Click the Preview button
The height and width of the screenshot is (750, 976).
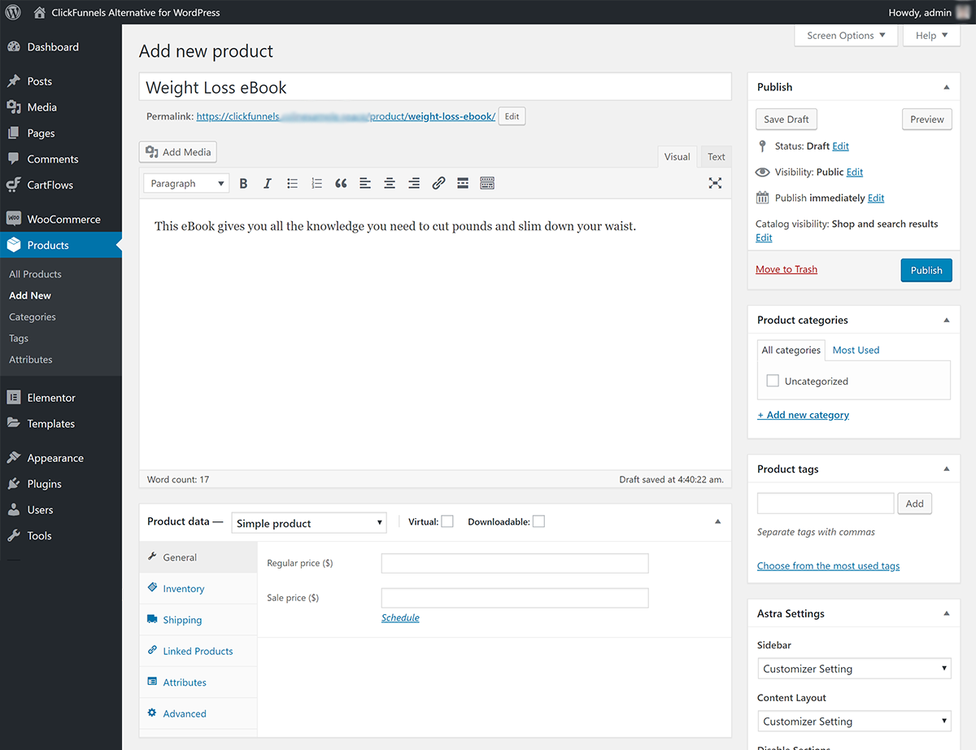point(927,120)
